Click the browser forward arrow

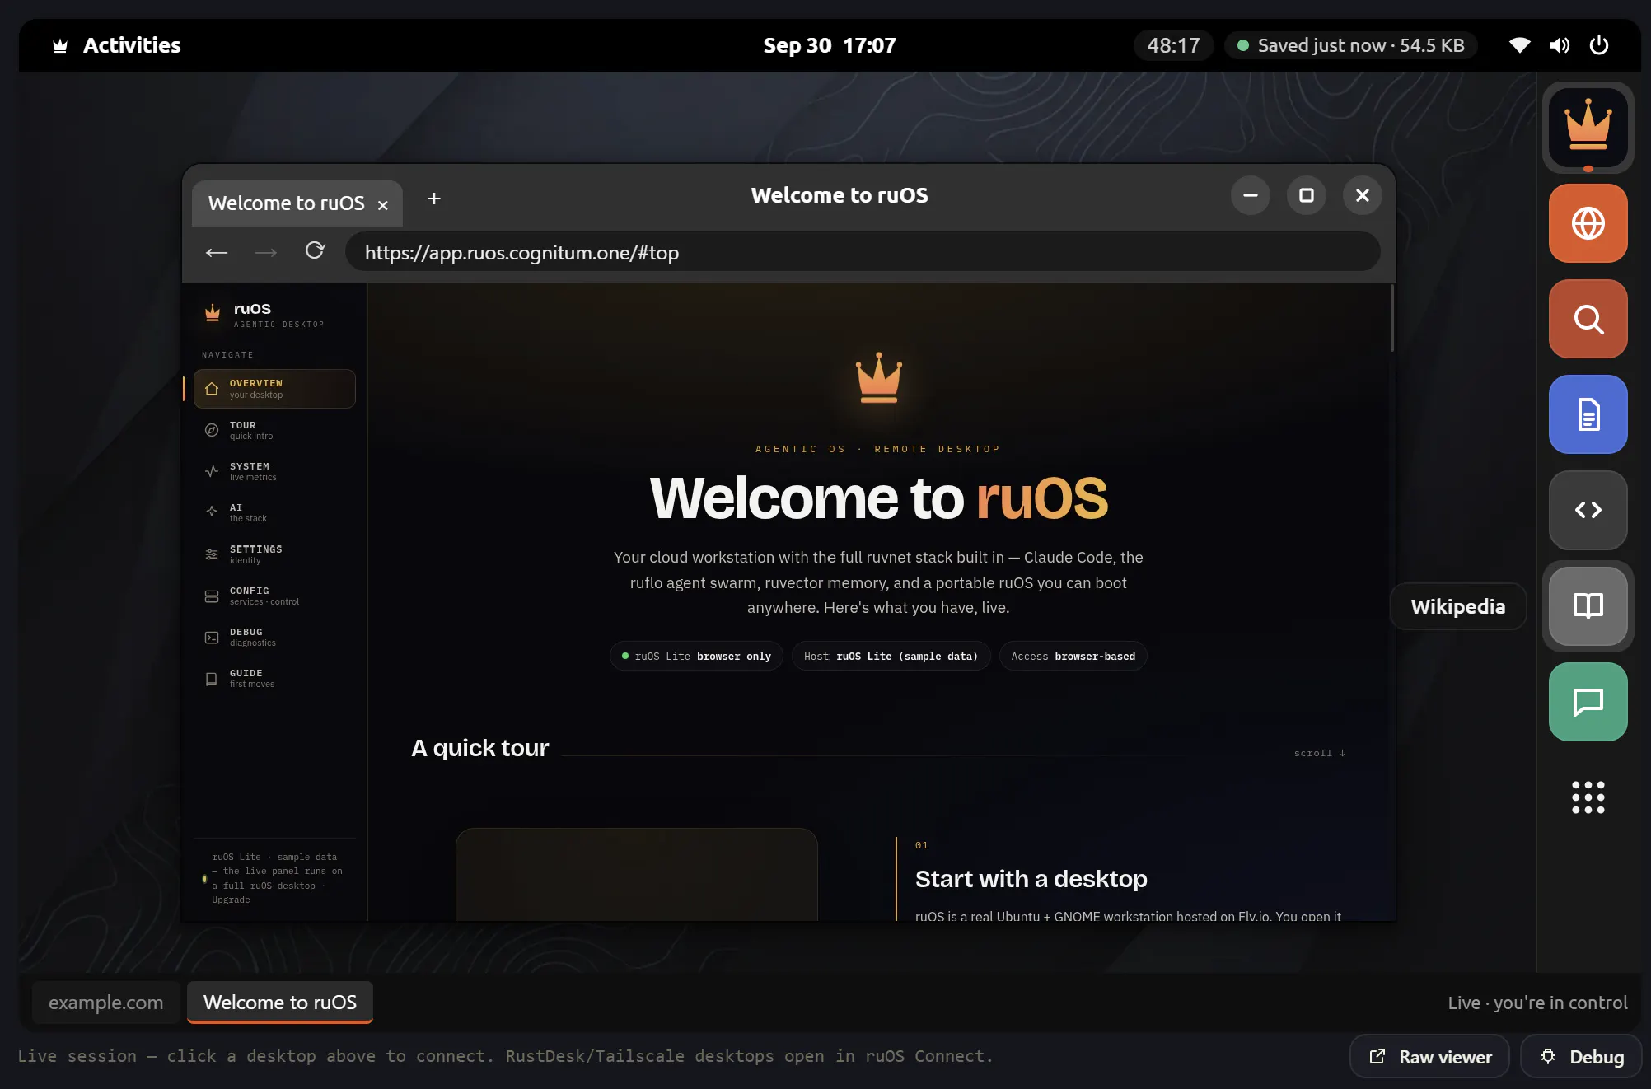pyautogui.click(x=266, y=252)
